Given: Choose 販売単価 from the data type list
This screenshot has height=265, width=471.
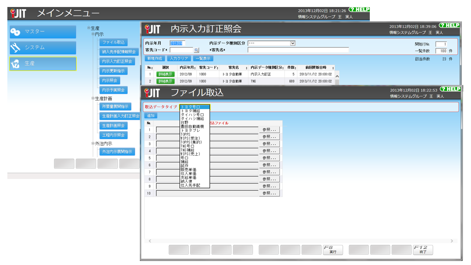Looking at the screenshot, I should click(195, 170).
